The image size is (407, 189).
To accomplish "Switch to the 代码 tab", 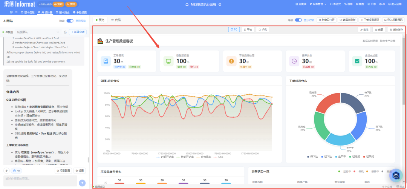I will [116, 20].
